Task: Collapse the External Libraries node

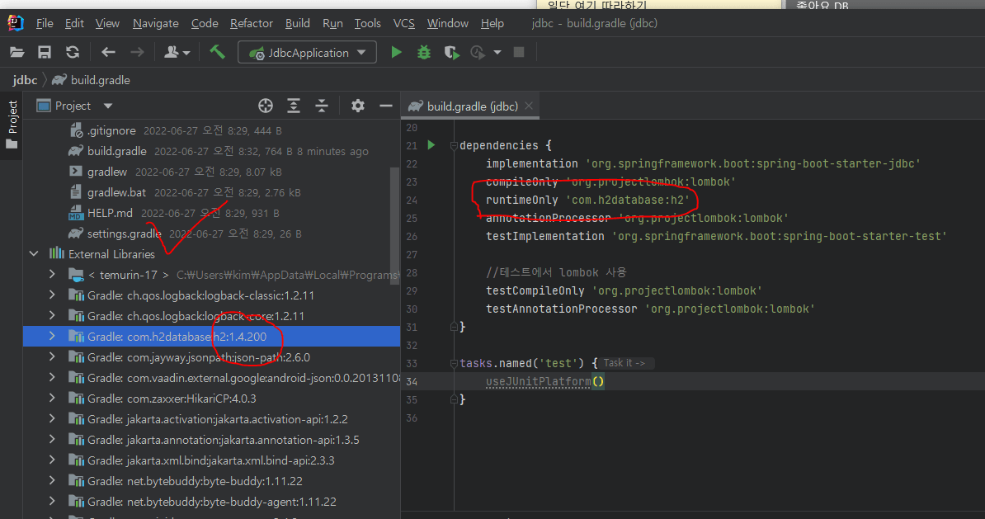Action: tap(34, 254)
